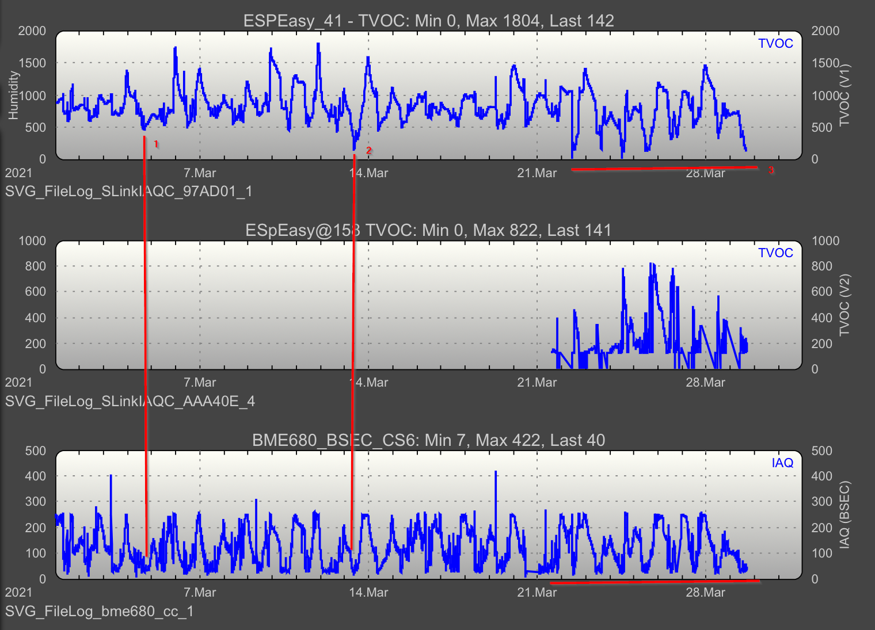Click 7.Mar date under ESPEasy_41 plot
Viewport: 875px width, 630px height.
coord(200,173)
